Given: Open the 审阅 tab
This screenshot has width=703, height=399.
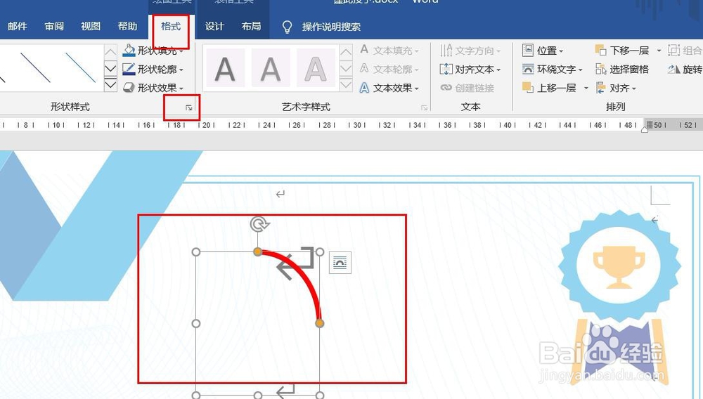Looking at the screenshot, I should point(54,27).
